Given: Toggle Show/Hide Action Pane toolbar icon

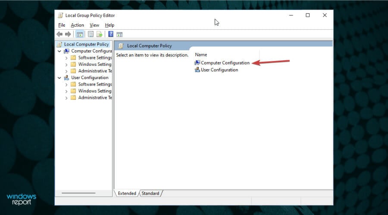Looking at the screenshot, I should 119,34.
